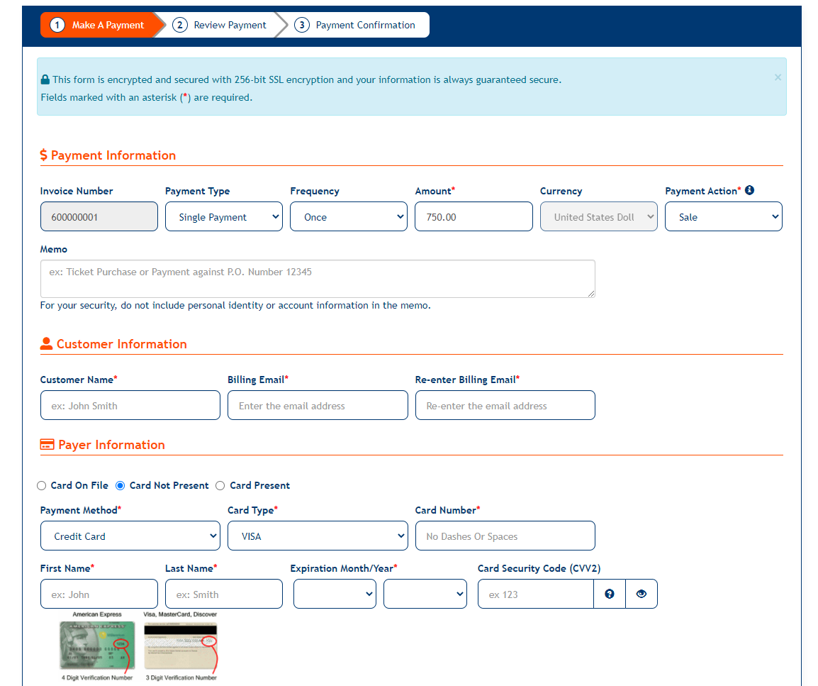Open the Card Type VISA dropdown
The height and width of the screenshot is (686, 818).
coord(318,536)
